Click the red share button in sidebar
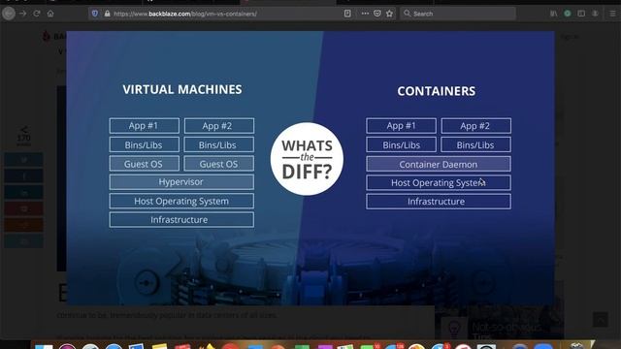The image size is (621, 349). pos(23,208)
